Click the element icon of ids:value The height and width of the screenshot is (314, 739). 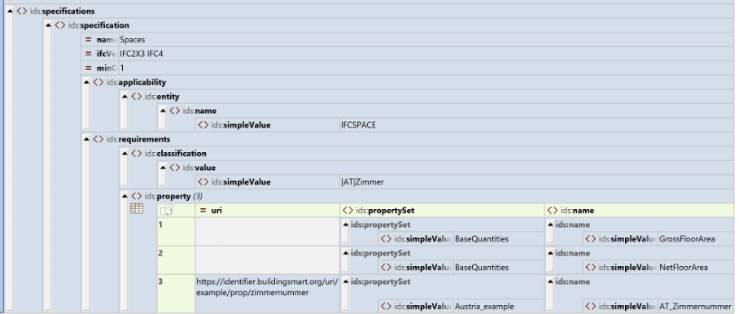tap(174, 168)
